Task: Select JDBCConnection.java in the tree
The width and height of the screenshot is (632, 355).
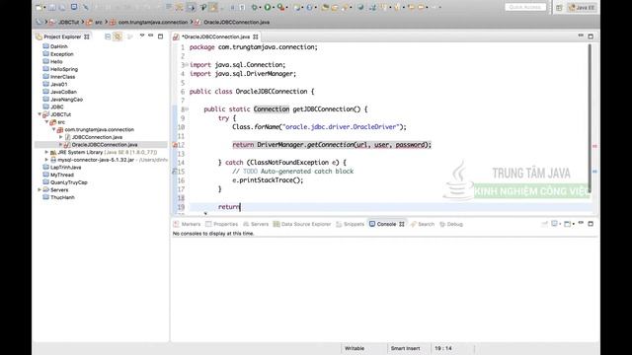Action: click(x=97, y=137)
